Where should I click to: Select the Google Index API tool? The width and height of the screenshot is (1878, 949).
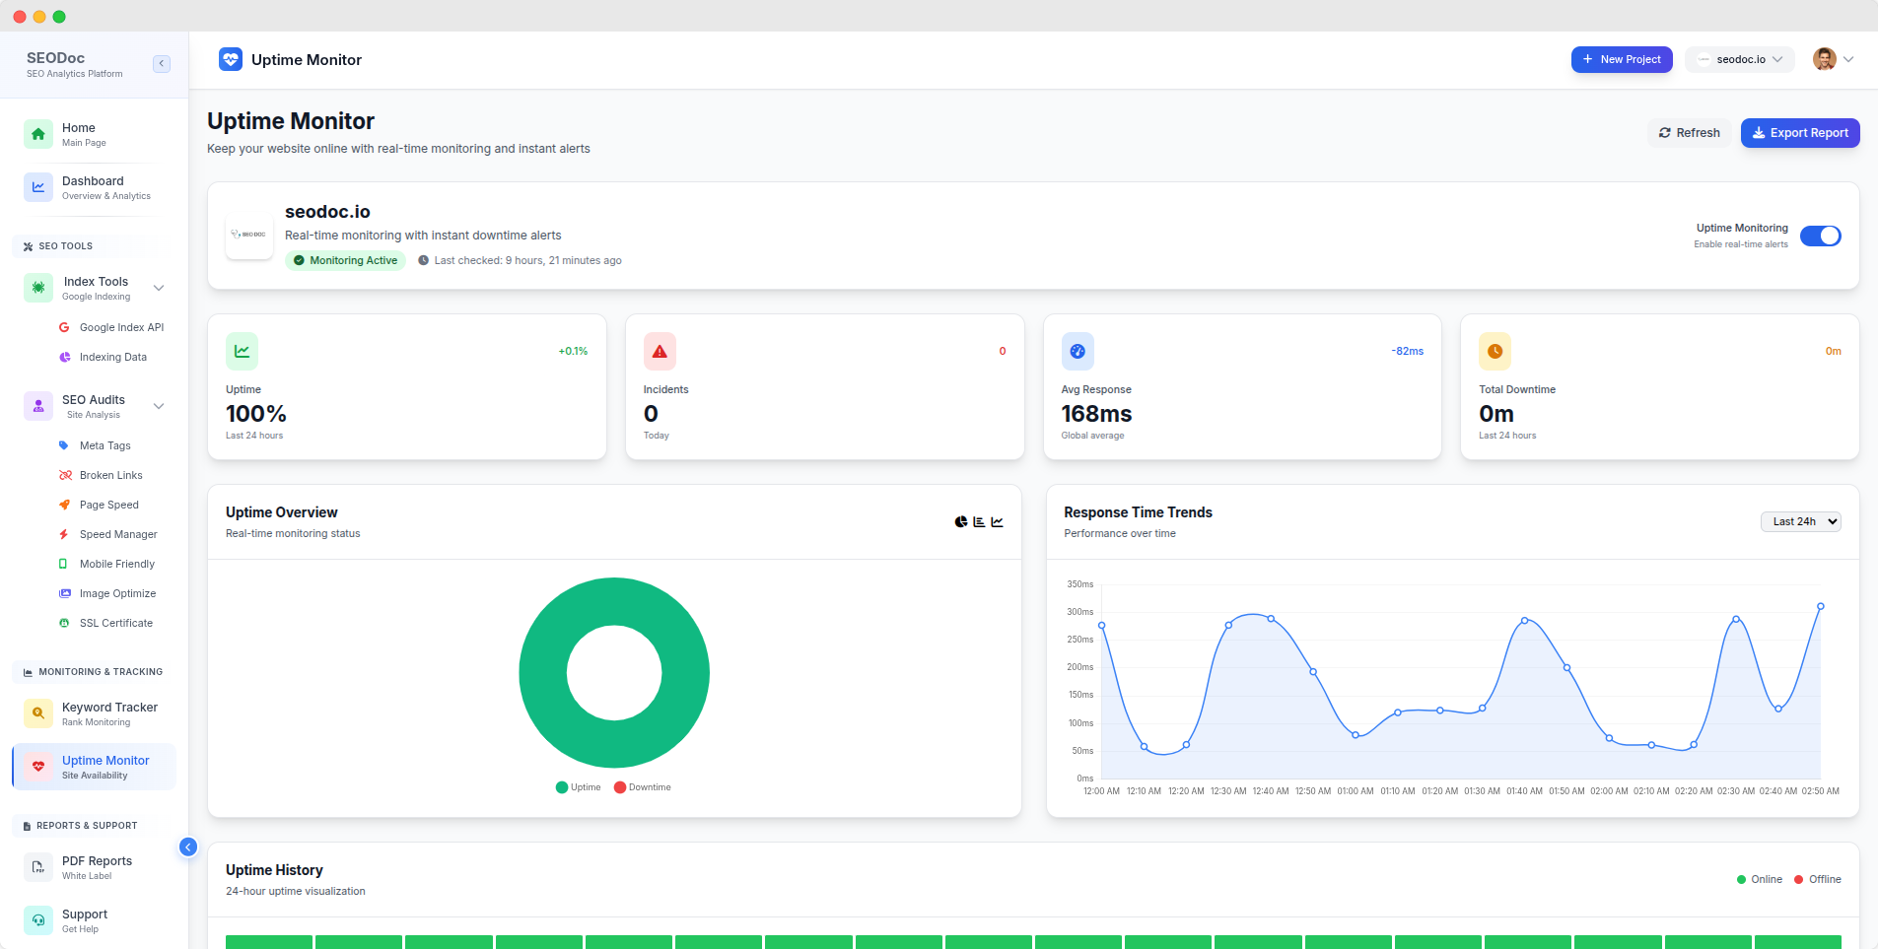122,327
